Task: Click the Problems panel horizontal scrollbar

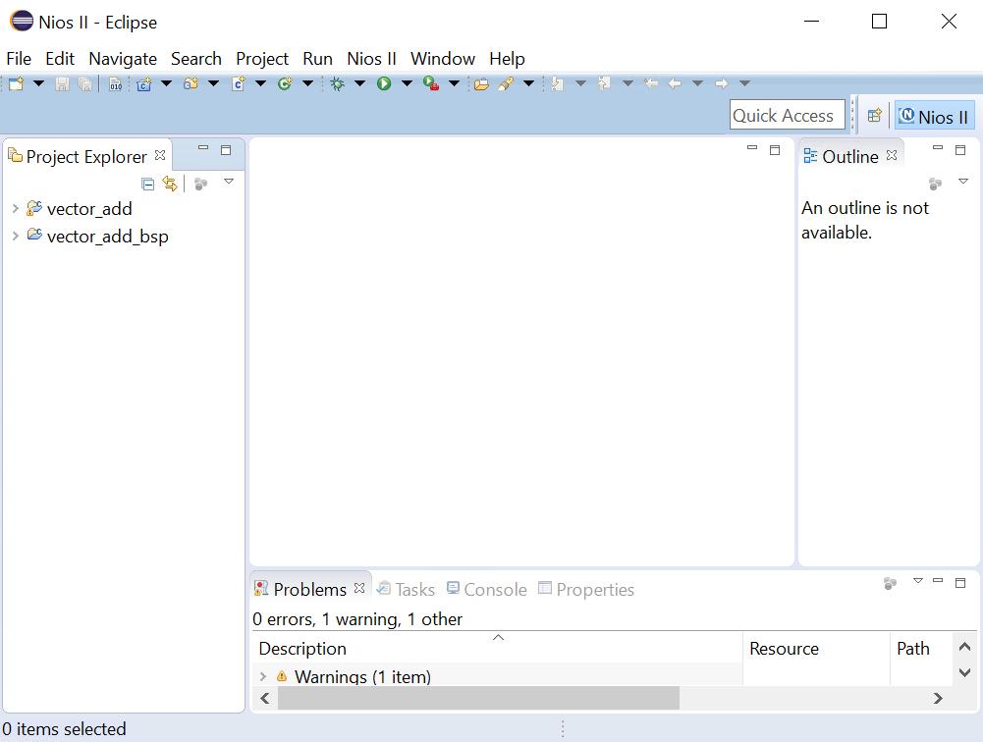Action: point(478,698)
